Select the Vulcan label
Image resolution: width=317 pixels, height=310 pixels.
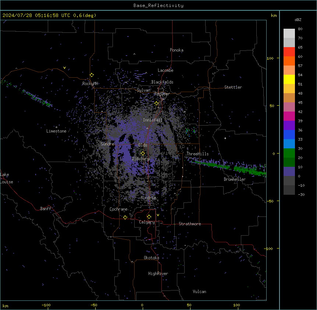point(200,292)
